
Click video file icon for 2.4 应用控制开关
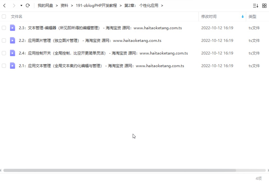[13, 53]
